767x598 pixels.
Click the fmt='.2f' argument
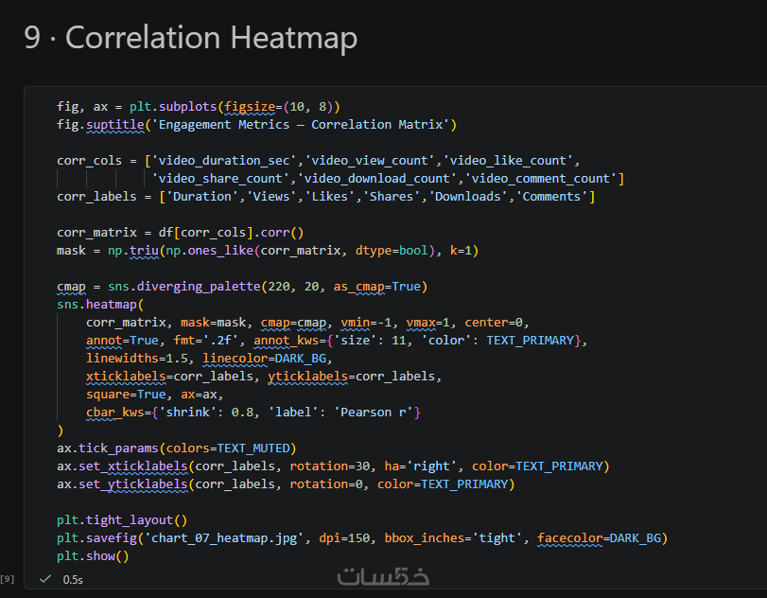pos(205,341)
